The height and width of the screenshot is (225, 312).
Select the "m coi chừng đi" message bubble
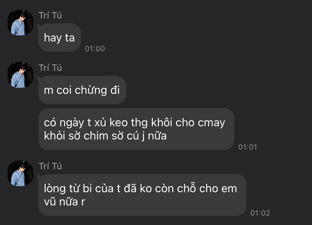[82, 90]
